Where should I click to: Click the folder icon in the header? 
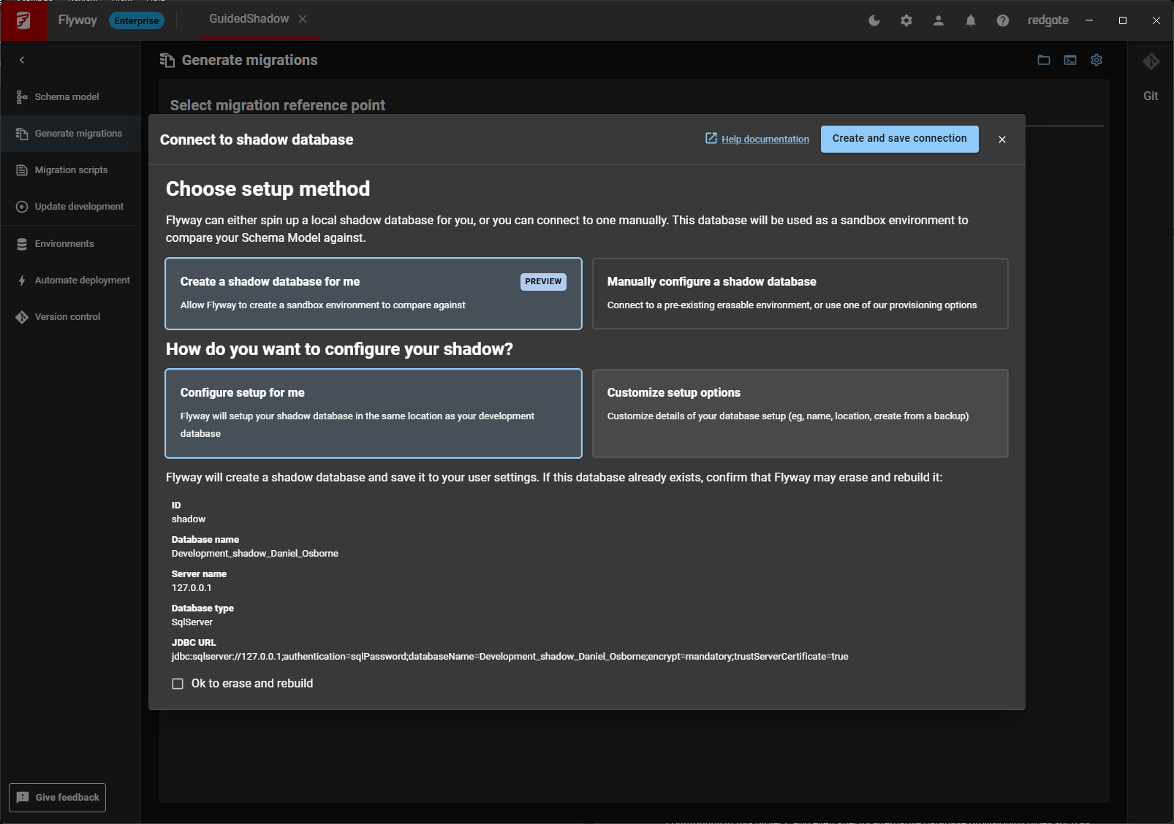1043,60
